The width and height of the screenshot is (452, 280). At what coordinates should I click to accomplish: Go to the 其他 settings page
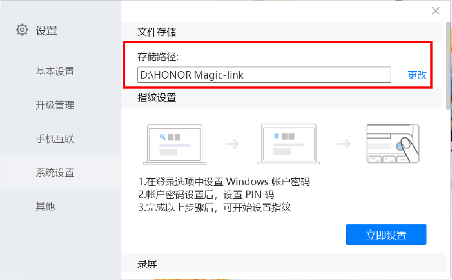[x=45, y=206]
